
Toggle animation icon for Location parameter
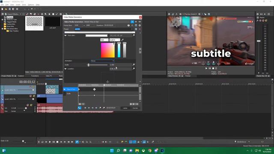click(x=134, y=69)
